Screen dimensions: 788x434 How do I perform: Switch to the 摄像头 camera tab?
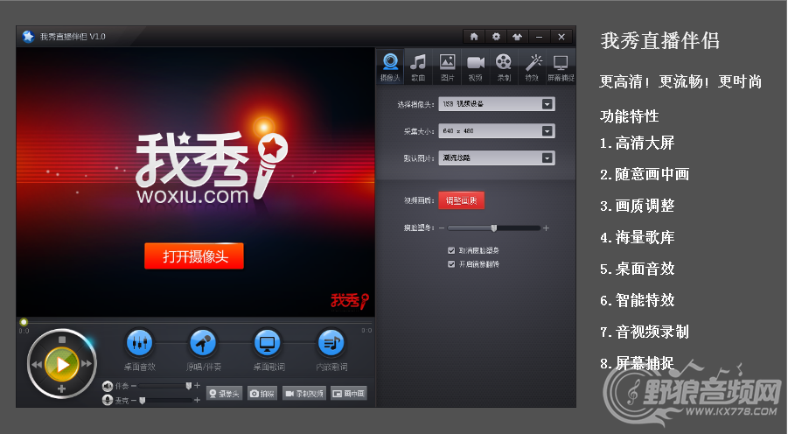click(x=390, y=66)
